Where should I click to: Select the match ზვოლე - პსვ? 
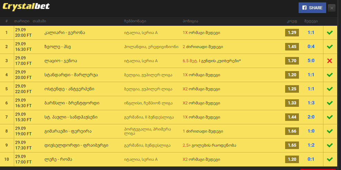tap(58, 47)
